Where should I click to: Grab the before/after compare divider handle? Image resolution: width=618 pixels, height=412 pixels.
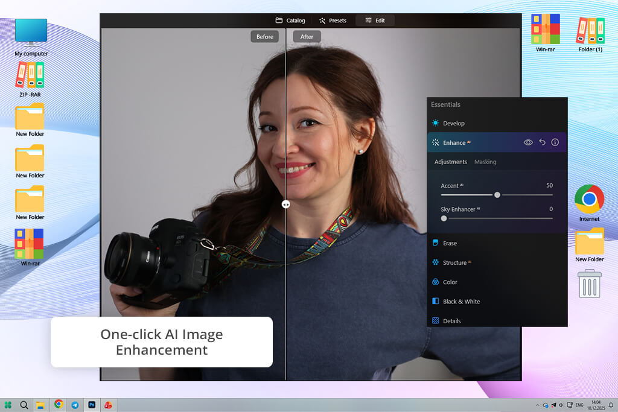285,204
